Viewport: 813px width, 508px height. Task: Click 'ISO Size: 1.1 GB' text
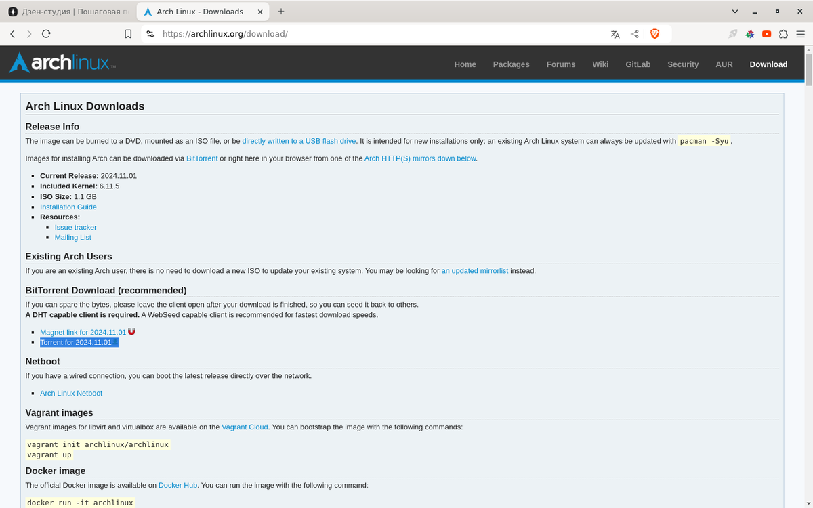click(x=68, y=197)
